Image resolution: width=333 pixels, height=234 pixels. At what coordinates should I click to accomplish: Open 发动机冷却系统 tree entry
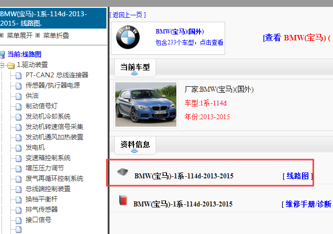point(48,117)
